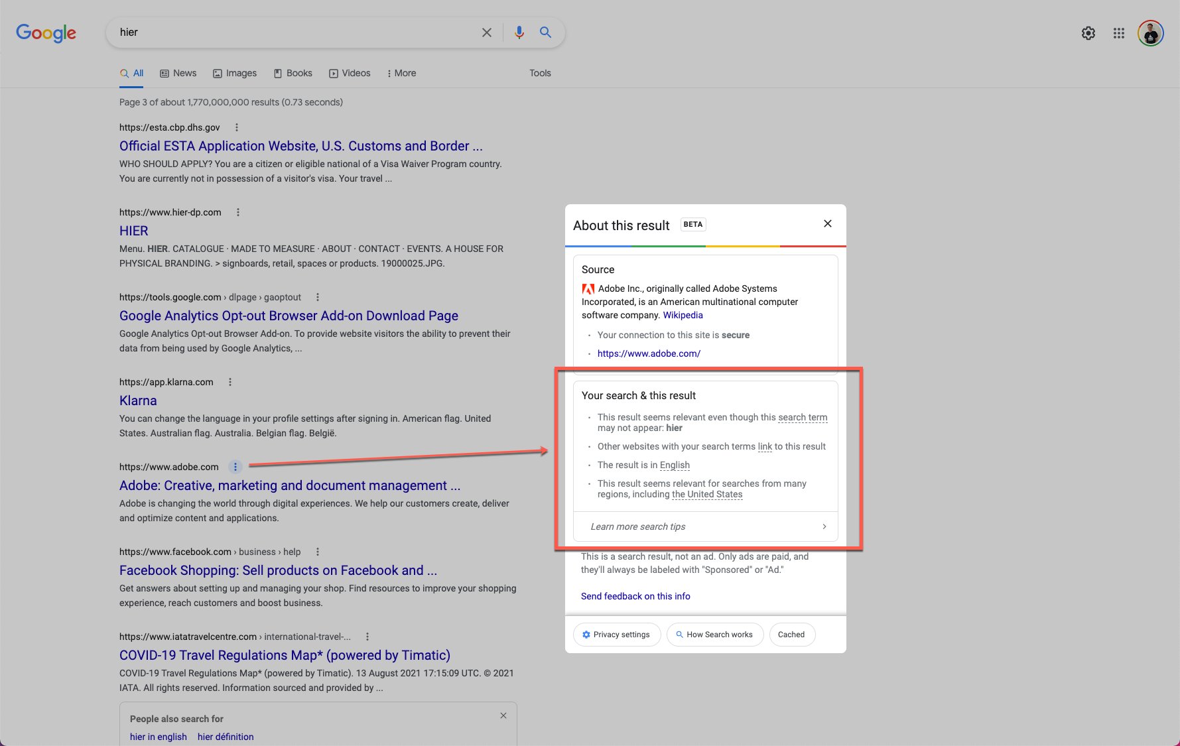Switch to the News tab
The image size is (1180, 746).
(x=178, y=73)
